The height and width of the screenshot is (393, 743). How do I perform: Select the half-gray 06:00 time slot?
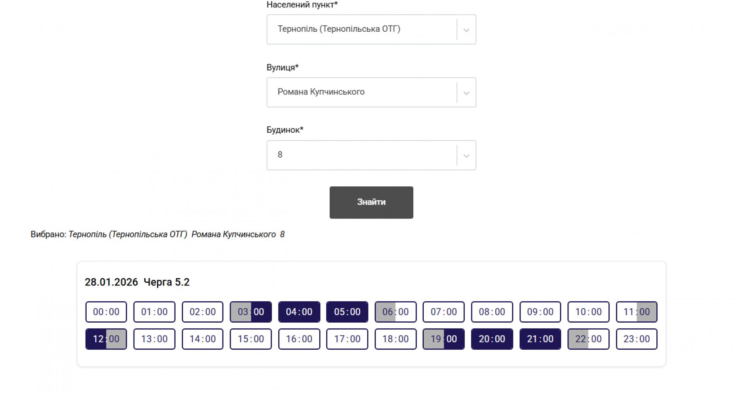(x=395, y=312)
